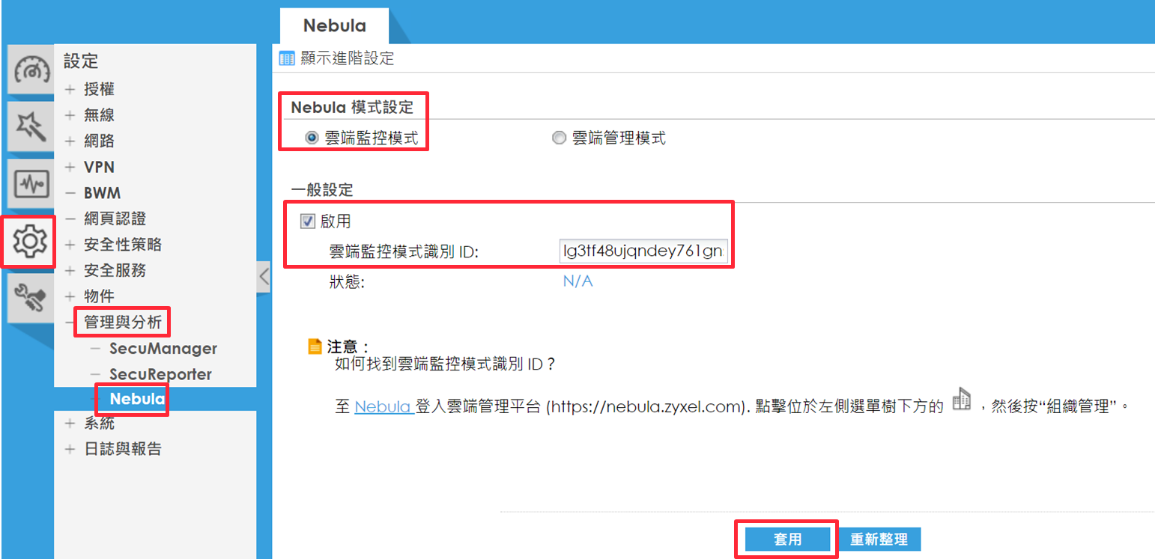Select 雲端監控模式 radio button
The image size is (1155, 559).
click(x=312, y=138)
